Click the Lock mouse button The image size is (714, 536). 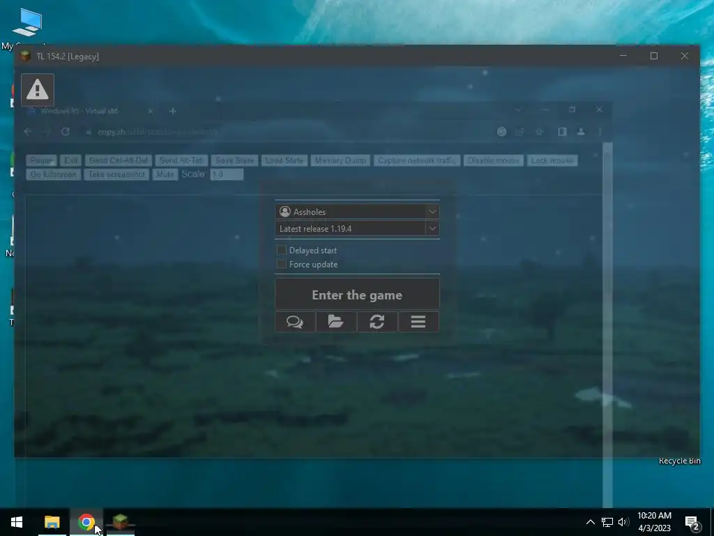[552, 161]
